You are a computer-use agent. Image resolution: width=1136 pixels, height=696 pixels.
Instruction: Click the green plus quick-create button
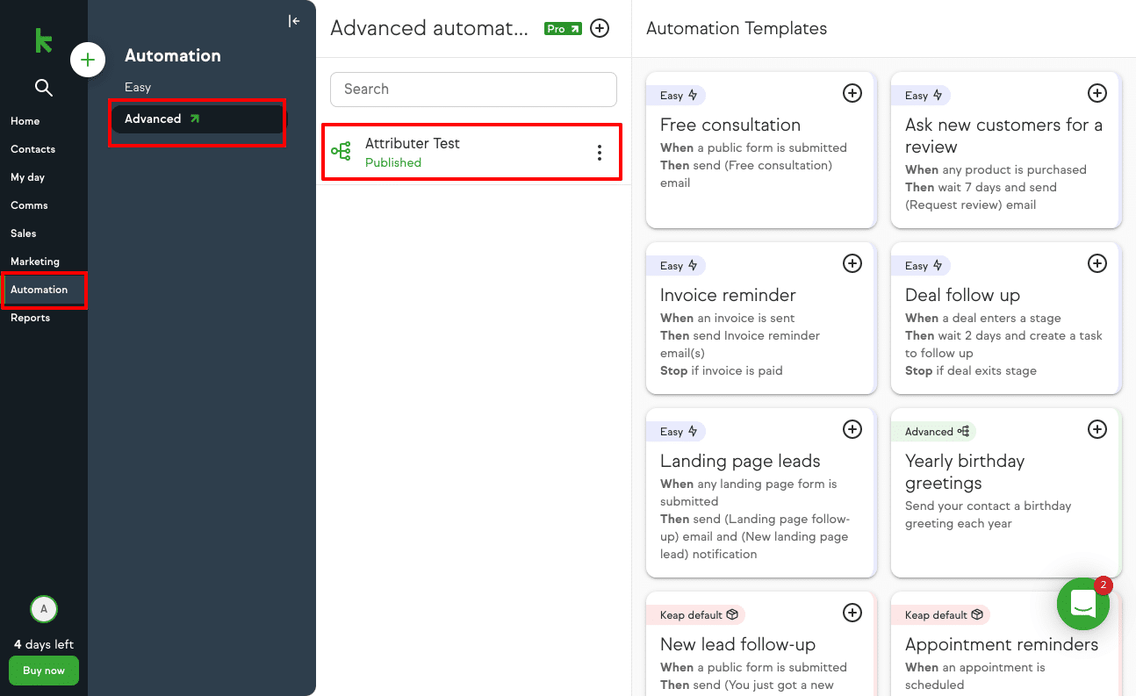(x=88, y=60)
